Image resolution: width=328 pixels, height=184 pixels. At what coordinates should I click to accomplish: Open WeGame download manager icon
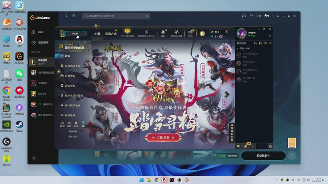259,16
